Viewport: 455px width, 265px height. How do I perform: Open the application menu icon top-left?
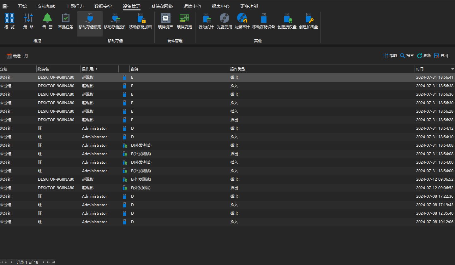pos(5,6)
